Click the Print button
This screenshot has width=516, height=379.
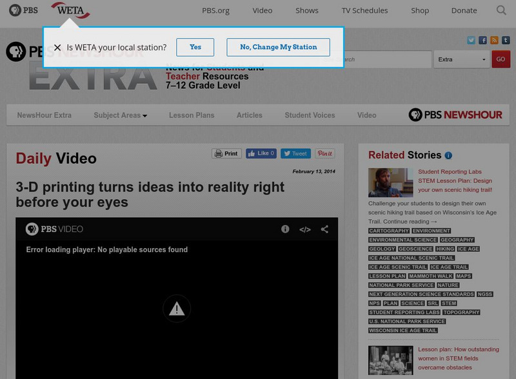click(227, 153)
